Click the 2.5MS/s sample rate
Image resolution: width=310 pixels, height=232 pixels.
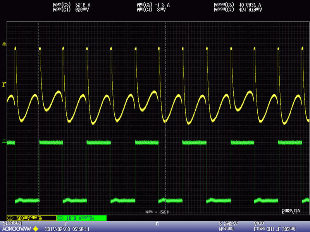point(229,223)
